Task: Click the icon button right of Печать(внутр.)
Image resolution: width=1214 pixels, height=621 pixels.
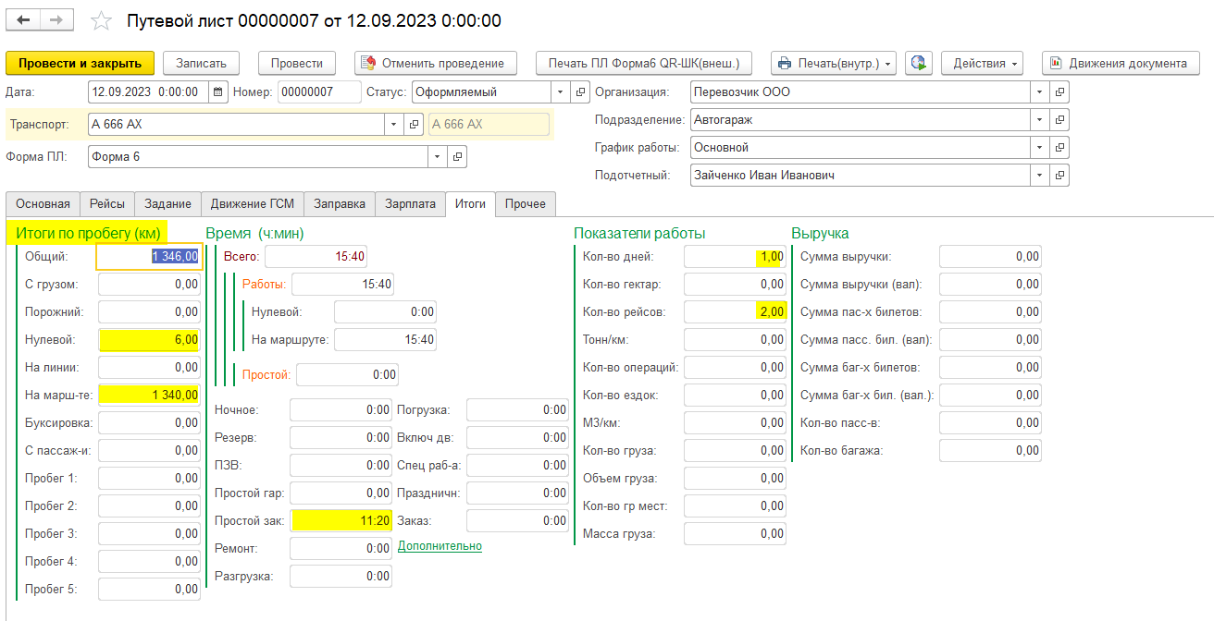Action: pyautogui.click(x=918, y=63)
